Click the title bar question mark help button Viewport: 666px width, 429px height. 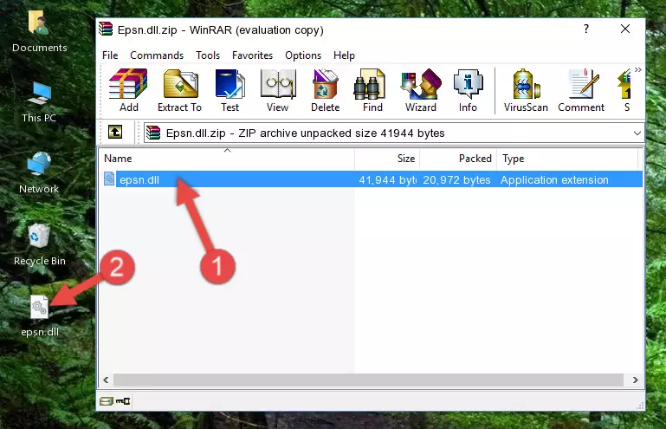tap(586, 29)
